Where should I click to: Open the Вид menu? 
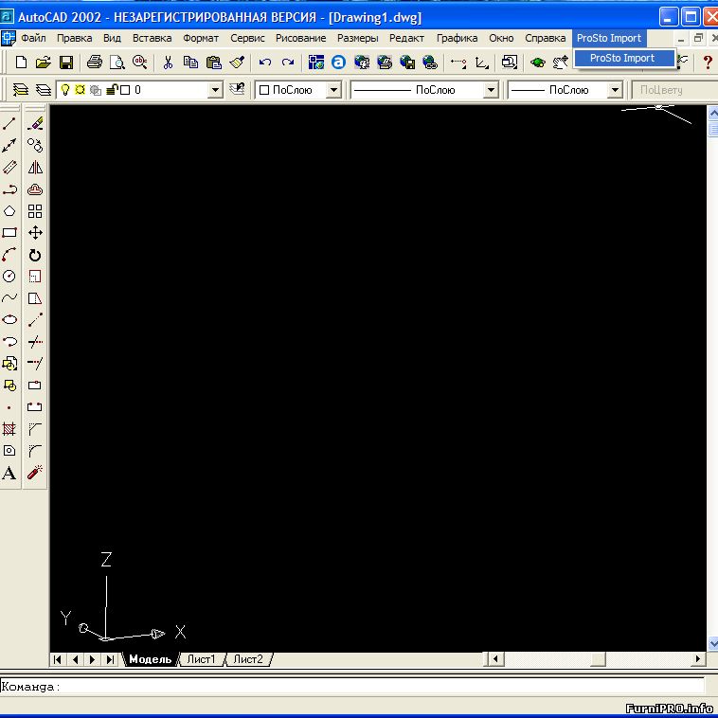(x=112, y=38)
